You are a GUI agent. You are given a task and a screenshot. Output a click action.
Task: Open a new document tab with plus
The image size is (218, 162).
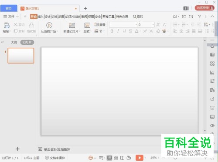pyautogui.click(x=85, y=8)
